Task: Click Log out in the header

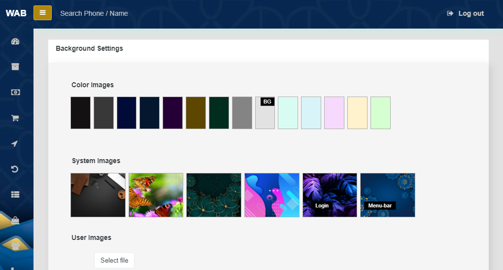Action: point(466,13)
